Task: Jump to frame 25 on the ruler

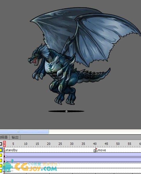Action: (60, 144)
